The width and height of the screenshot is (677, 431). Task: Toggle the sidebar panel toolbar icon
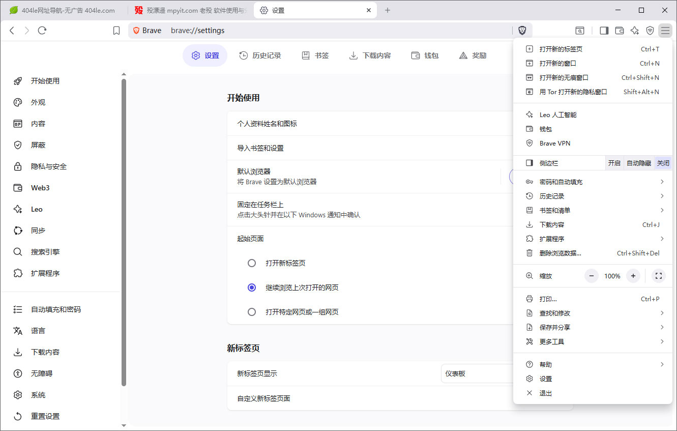[604, 31]
